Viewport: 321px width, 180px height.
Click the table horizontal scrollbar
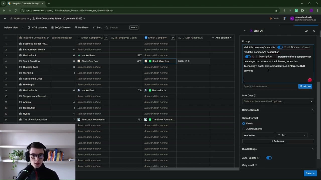click(195, 169)
